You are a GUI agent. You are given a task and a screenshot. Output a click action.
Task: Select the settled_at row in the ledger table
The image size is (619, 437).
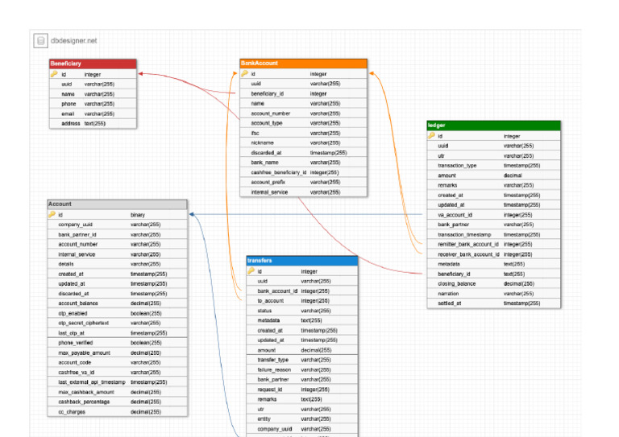[x=493, y=303]
